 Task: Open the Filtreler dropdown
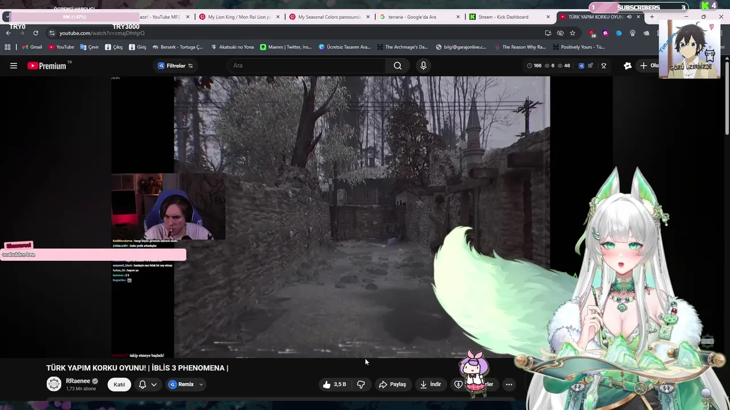click(x=176, y=65)
